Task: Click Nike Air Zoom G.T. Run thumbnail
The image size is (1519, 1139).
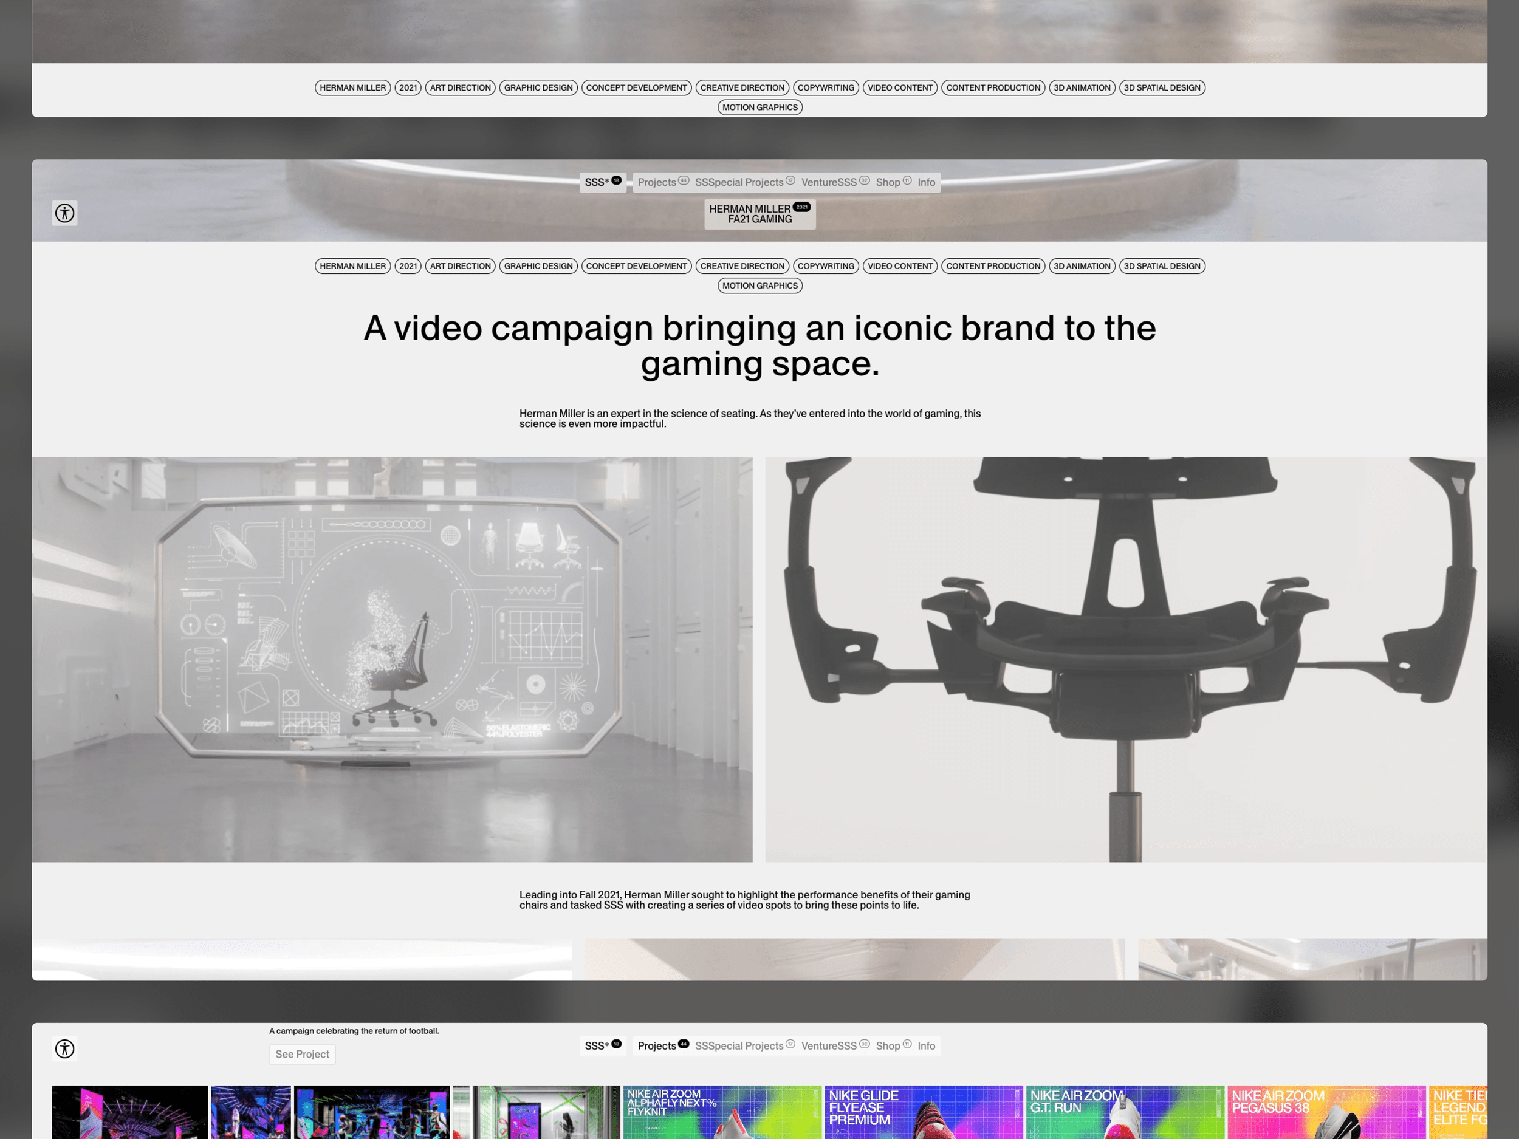Action: 1124,1111
